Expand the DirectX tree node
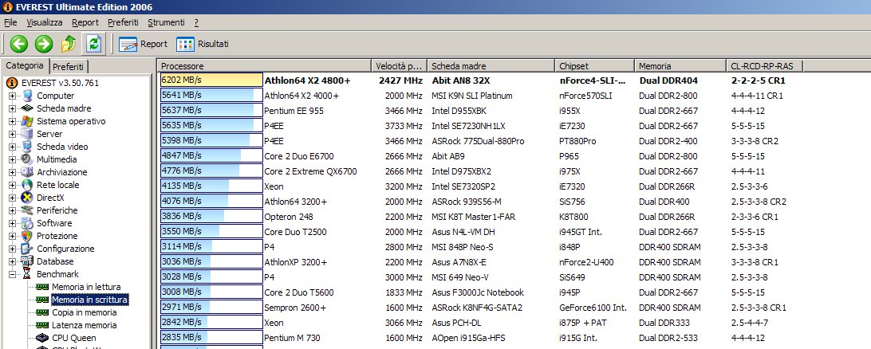Screen dimensions: 871x349 [12, 198]
